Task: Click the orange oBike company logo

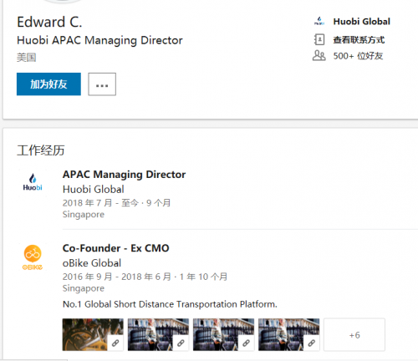Action: (33, 257)
